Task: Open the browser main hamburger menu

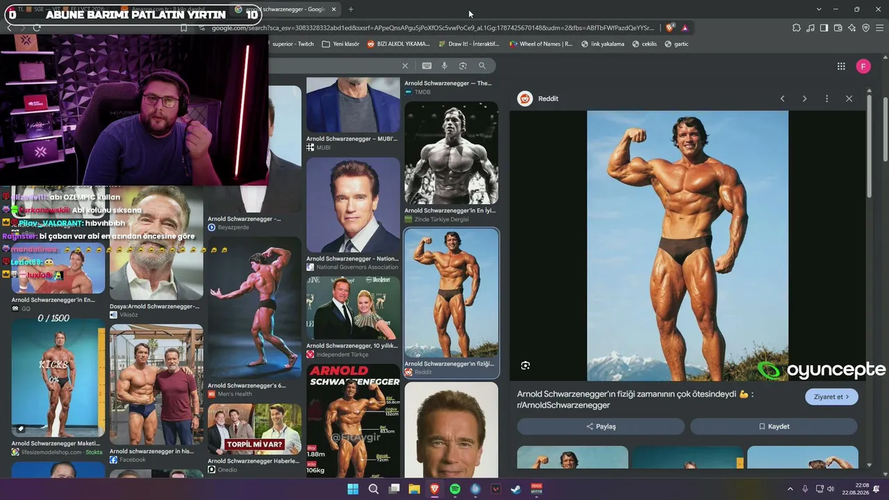Action: coord(880,28)
